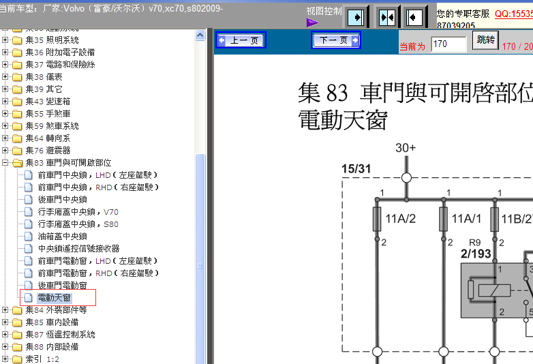The image size is (533, 364).
Task: Expand the 集64 轉向系 folder
Action: [5, 138]
